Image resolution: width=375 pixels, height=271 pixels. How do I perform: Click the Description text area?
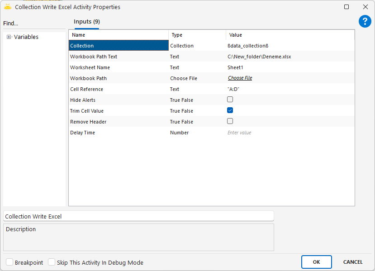pos(138,237)
